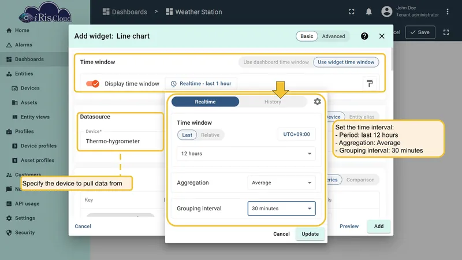Image resolution: width=462 pixels, height=260 pixels.
Task: Open the Grouping interval 30 minutes dropdown
Action: pyautogui.click(x=281, y=209)
